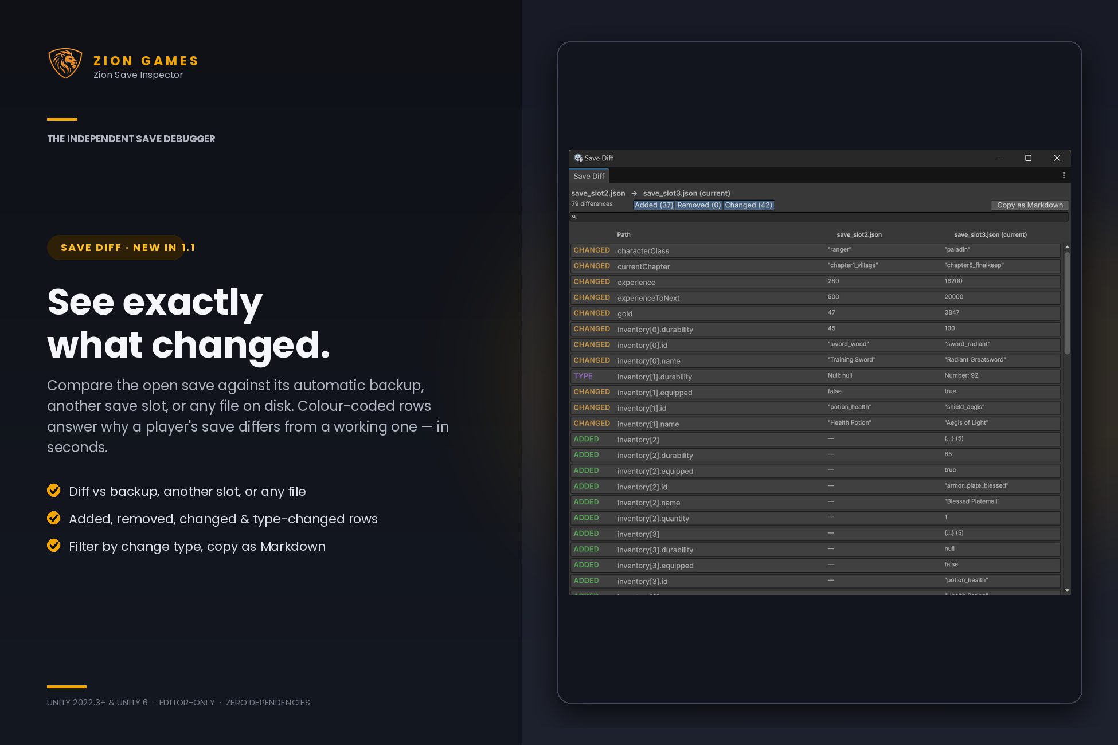Open the Save Diff window kebab menu
This screenshot has height=745, width=1118.
(x=1064, y=176)
